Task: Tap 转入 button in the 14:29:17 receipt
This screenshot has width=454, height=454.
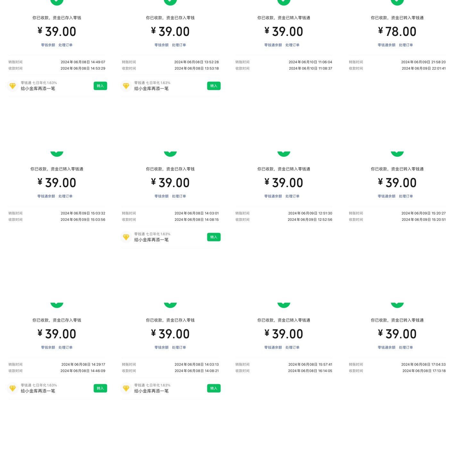Action: [x=100, y=388]
